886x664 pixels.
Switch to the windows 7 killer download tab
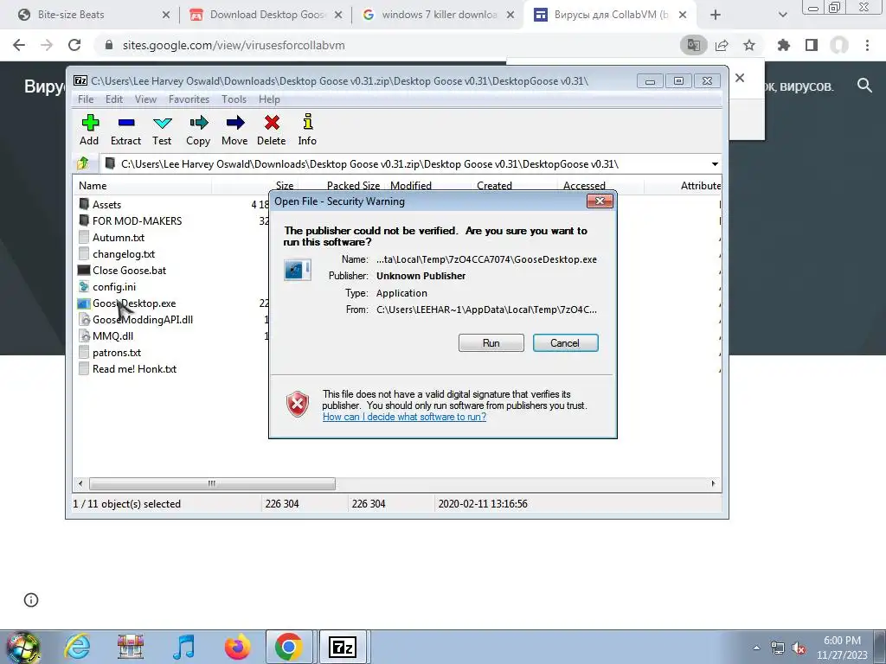pyautogui.click(x=439, y=15)
